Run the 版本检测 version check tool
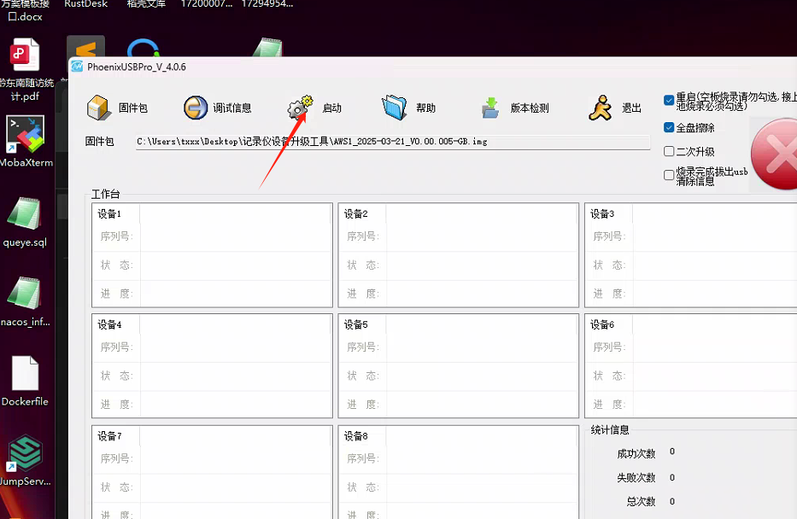This screenshot has width=797, height=519. point(515,108)
